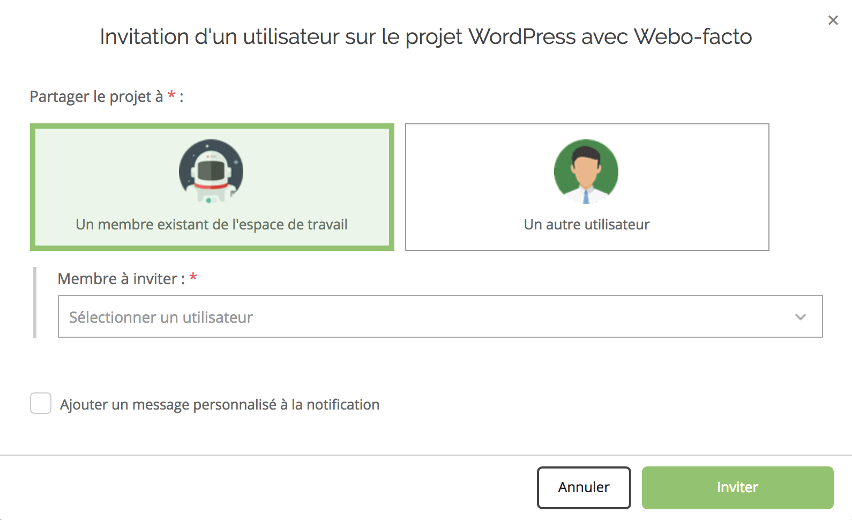Click red asterisk beside 'Partager le projet à'
This screenshot has height=520, width=852.
(171, 95)
